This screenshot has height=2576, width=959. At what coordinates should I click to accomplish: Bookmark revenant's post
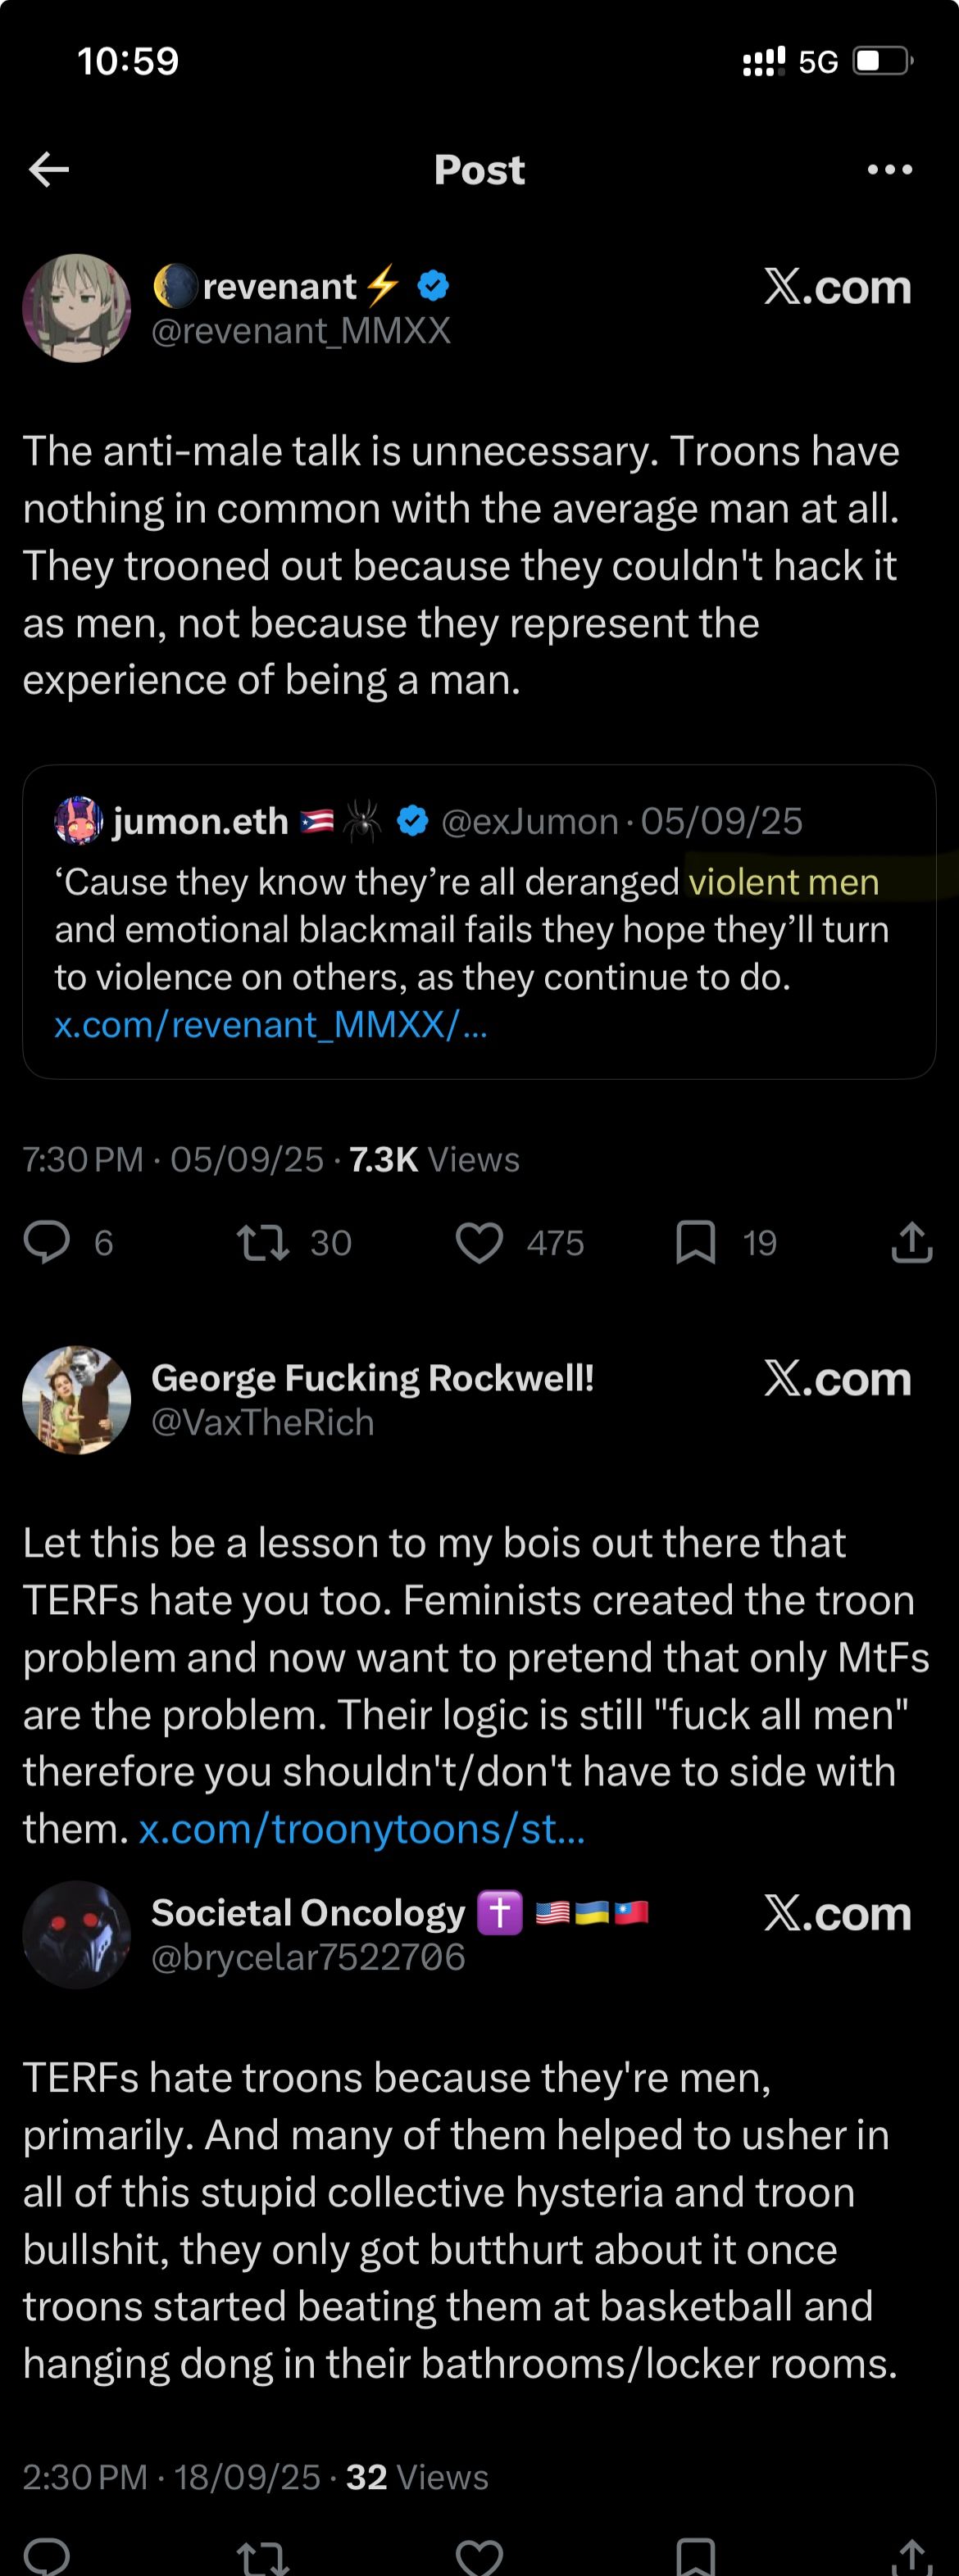[x=695, y=1242]
